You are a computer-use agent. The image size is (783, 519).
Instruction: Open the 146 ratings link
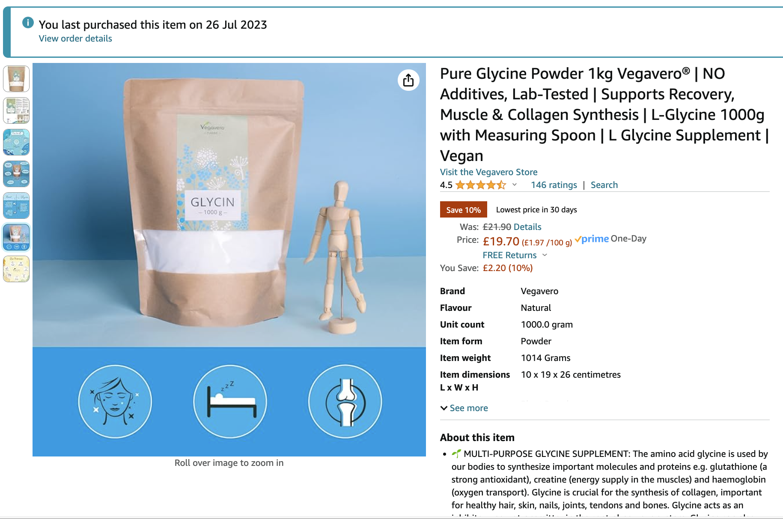coord(554,185)
